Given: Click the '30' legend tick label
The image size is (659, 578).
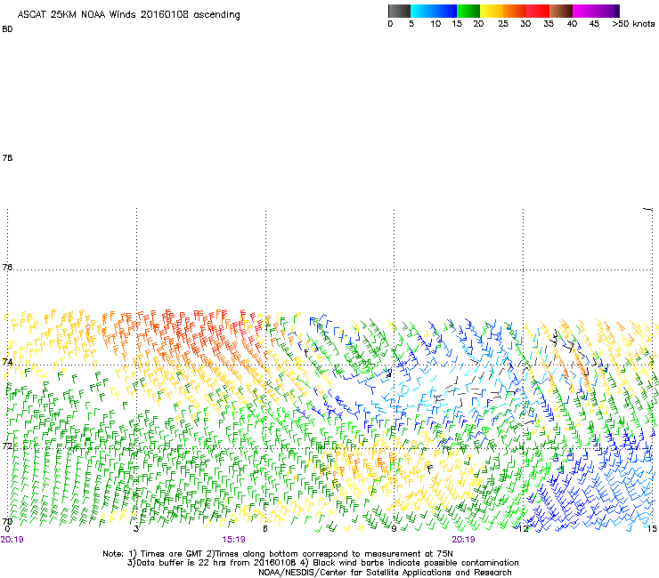Looking at the screenshot, I should pyautogui.click(x=525, y=24).
